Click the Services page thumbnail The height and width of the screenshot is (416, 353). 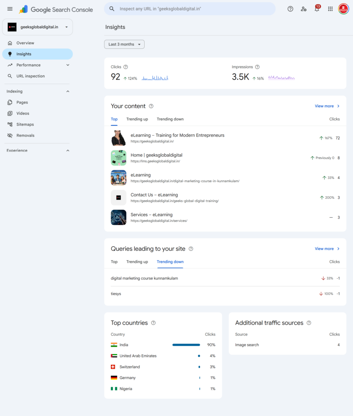coord(119,218)
